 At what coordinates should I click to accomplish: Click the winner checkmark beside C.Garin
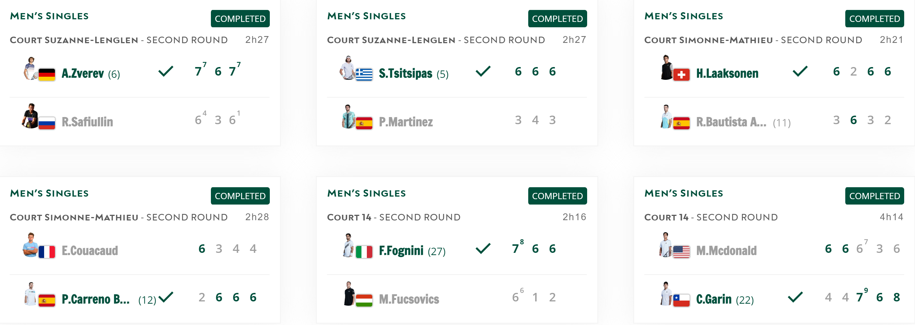[795, 297]
